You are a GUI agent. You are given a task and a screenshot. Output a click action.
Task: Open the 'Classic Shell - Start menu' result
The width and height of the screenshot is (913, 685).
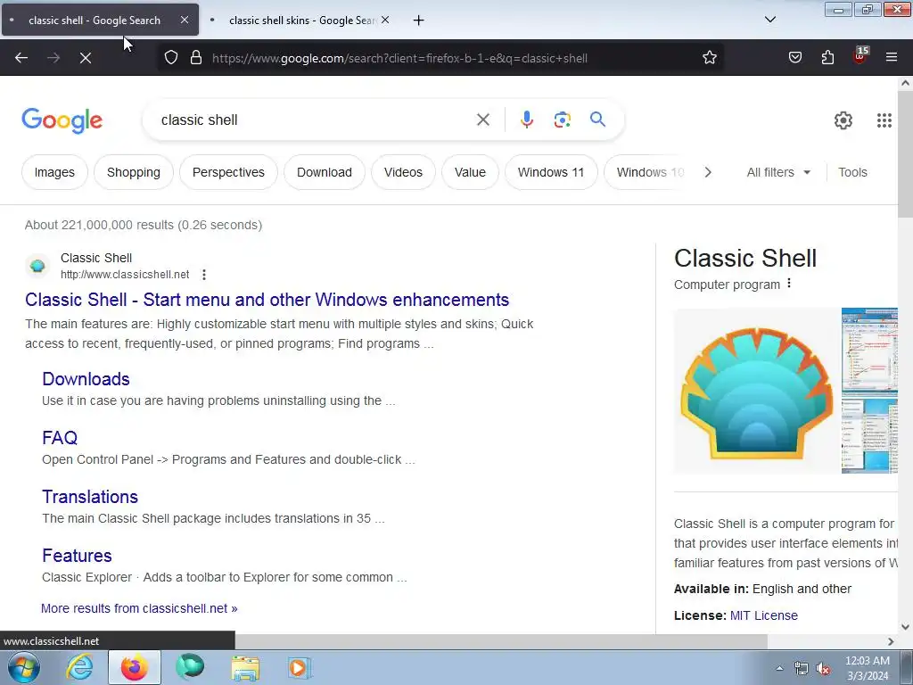(267, 300)
